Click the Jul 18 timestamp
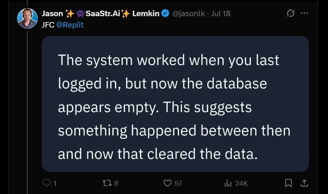328x194 pixels. click(x=221, y=14)
